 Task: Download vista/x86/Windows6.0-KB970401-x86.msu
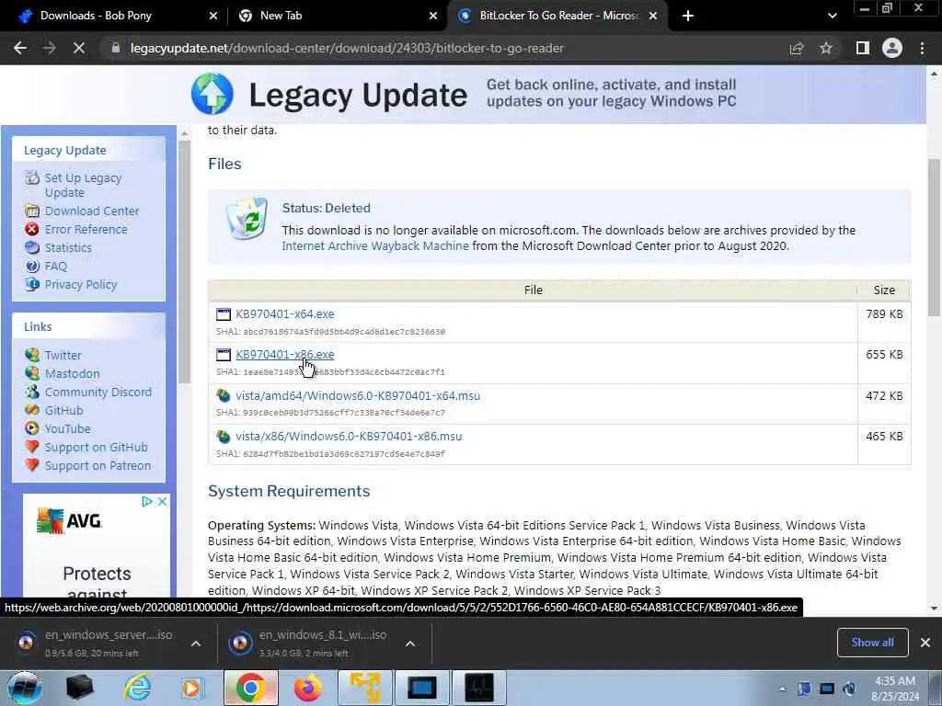[x=349, y=437]
